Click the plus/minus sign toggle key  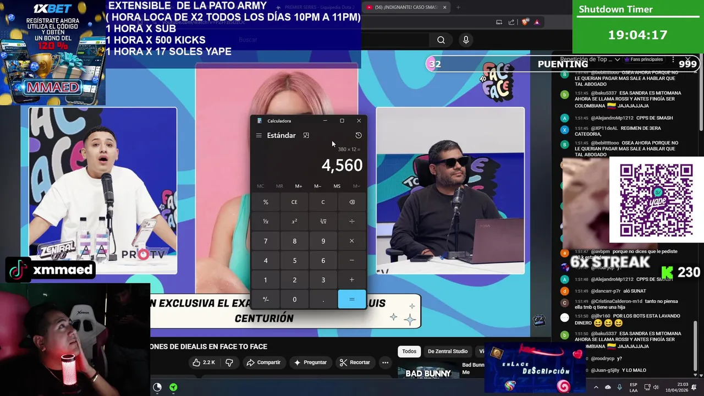pos(266,299)
